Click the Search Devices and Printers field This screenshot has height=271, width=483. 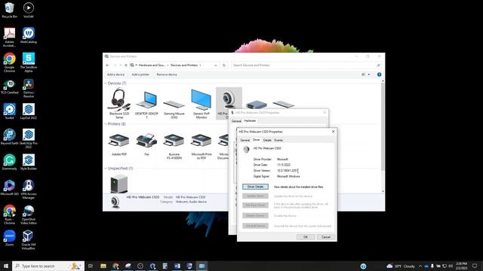306,65
